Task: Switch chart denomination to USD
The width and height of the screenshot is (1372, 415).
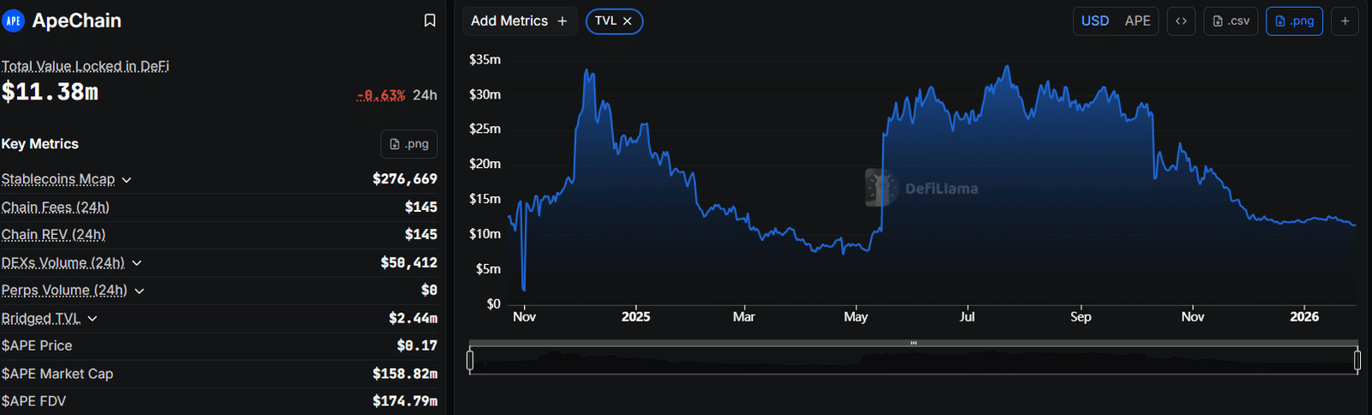Action: coord(1095,21)
